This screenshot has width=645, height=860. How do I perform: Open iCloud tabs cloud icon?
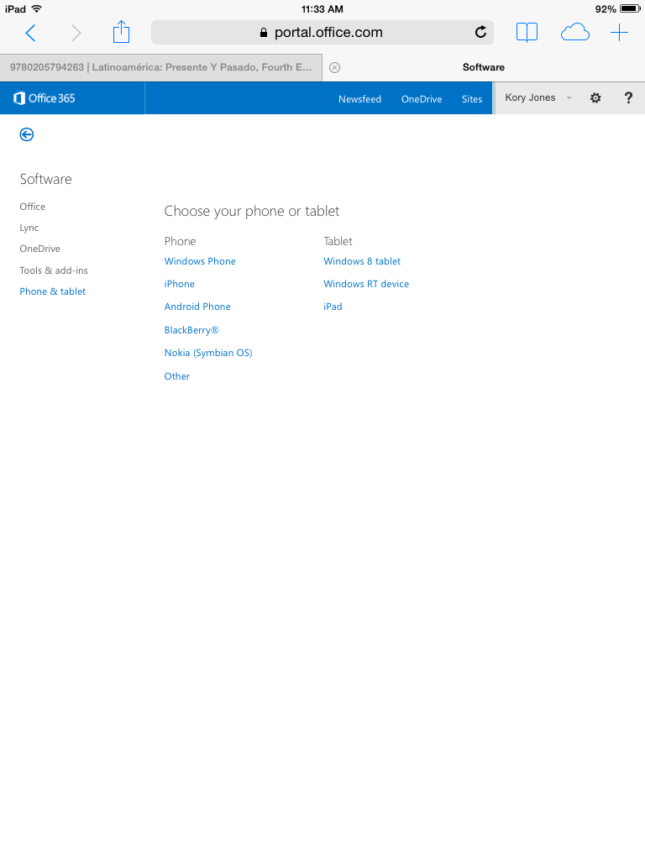click(x=574, y=33)
